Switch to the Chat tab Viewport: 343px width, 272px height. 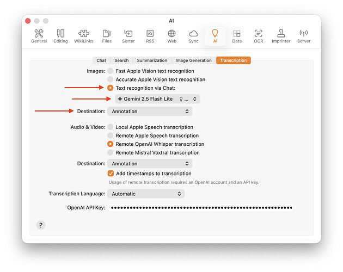(x=101, y=60)
